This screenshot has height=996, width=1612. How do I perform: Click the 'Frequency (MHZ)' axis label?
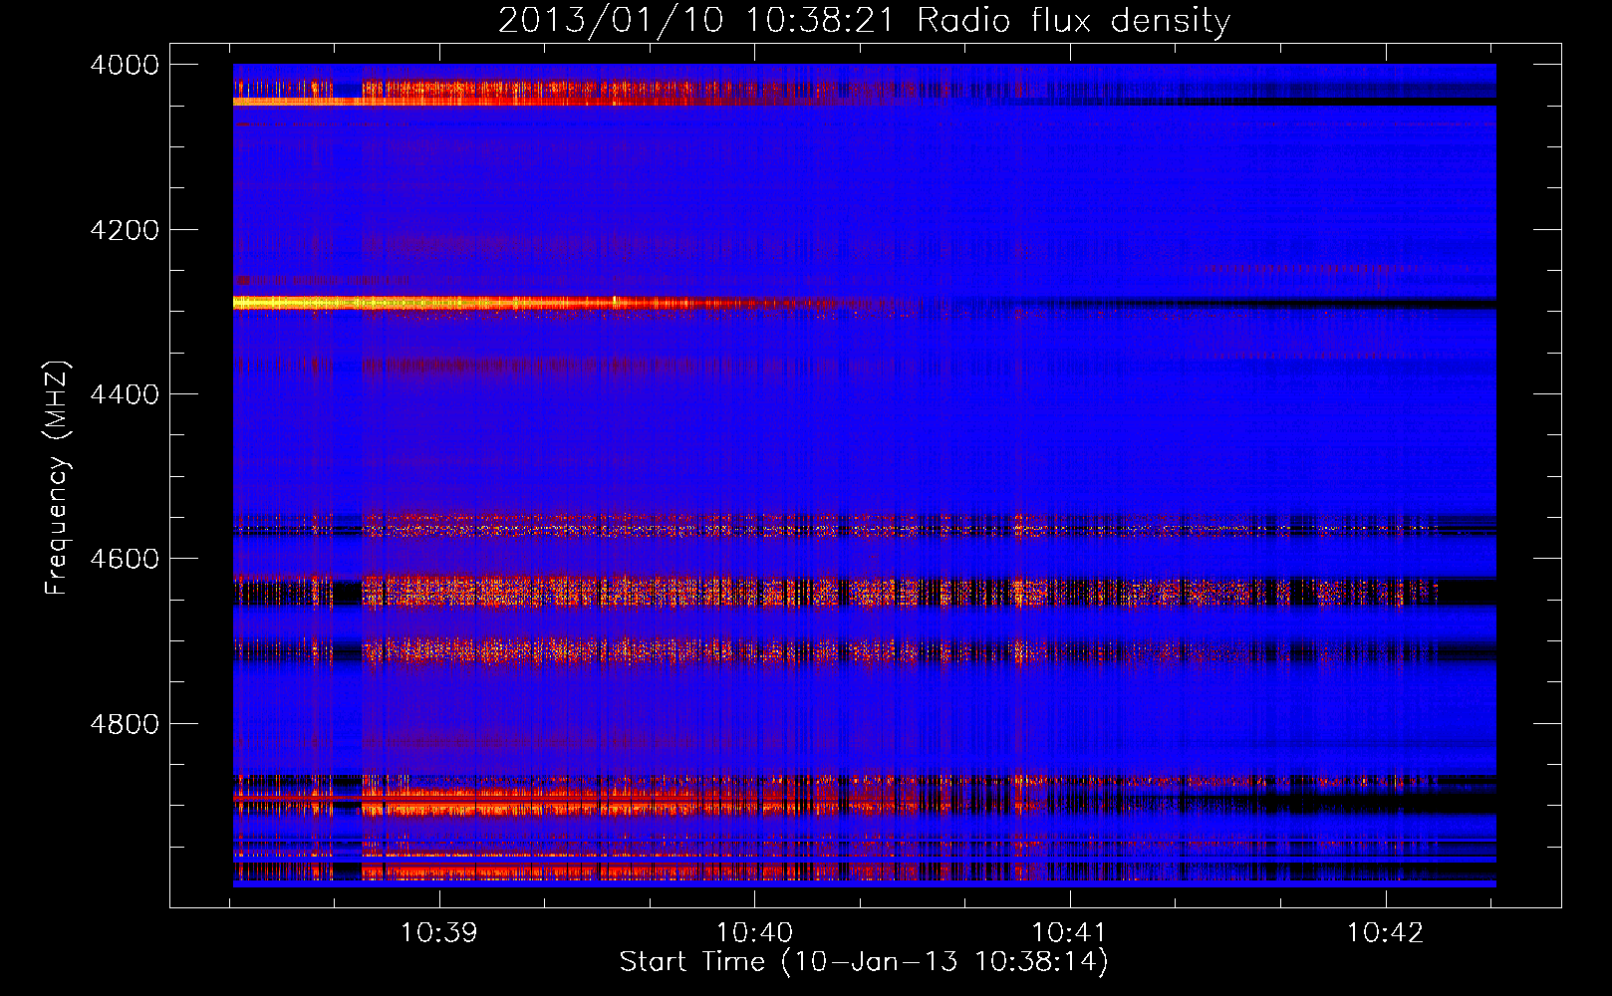[x=57, y=478]
